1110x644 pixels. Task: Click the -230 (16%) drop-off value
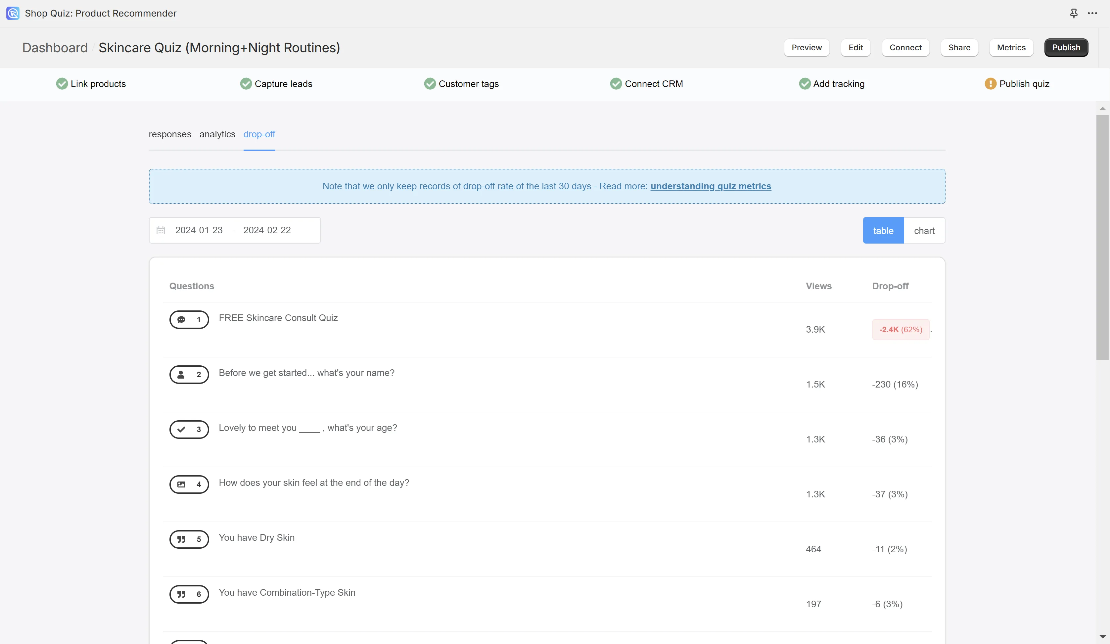coord(895,385)
